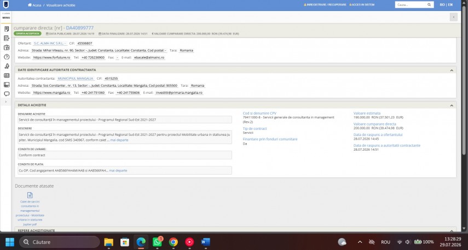
Task: Click mai departe in the description field
Action: 119,140
